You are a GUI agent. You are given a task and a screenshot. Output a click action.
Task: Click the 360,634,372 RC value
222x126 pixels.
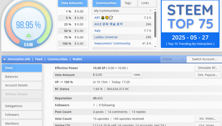click(118, 89)
